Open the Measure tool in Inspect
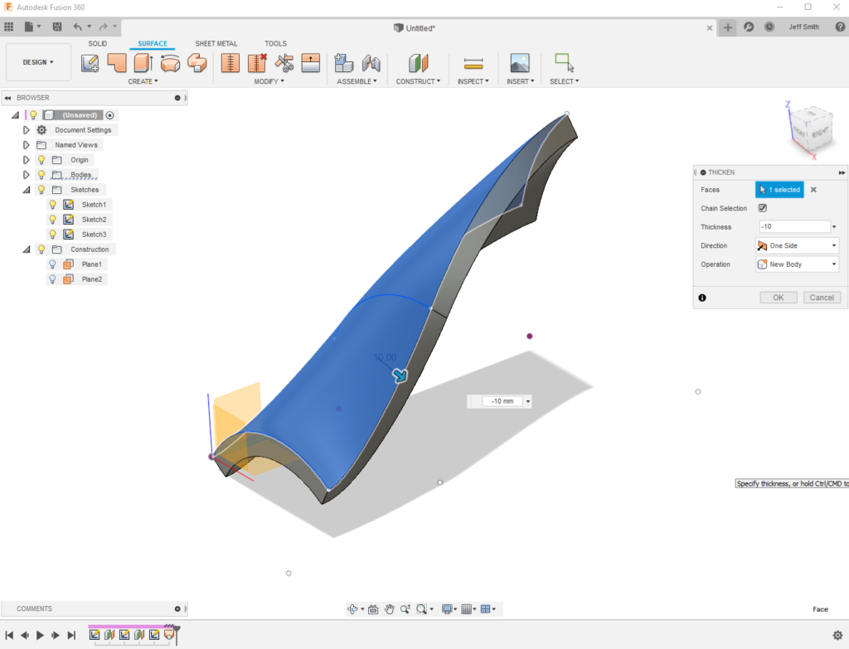Image resolution: width=849 pixels, height=649 pixels. [473, 63]
